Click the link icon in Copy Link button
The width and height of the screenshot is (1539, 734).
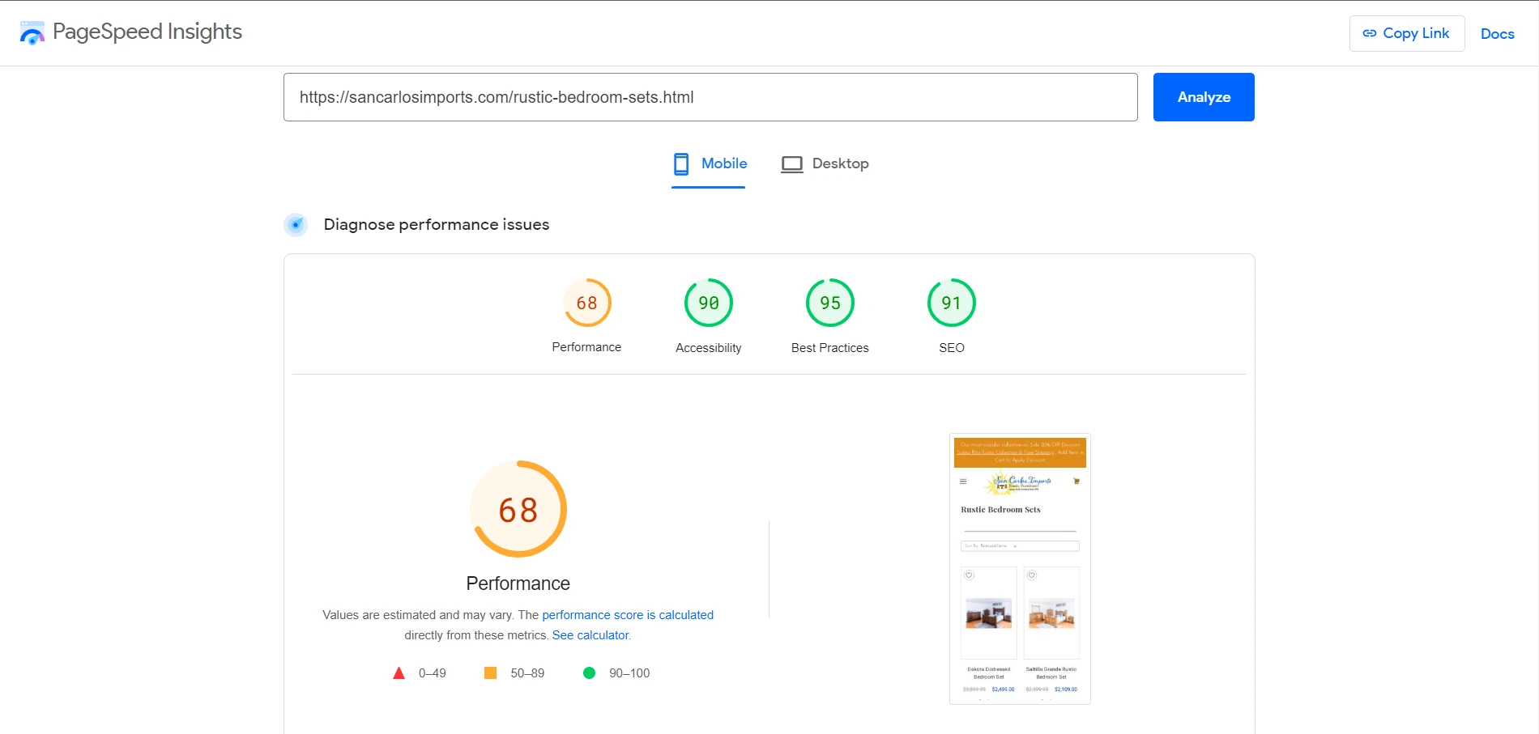tap(1370, 33)
